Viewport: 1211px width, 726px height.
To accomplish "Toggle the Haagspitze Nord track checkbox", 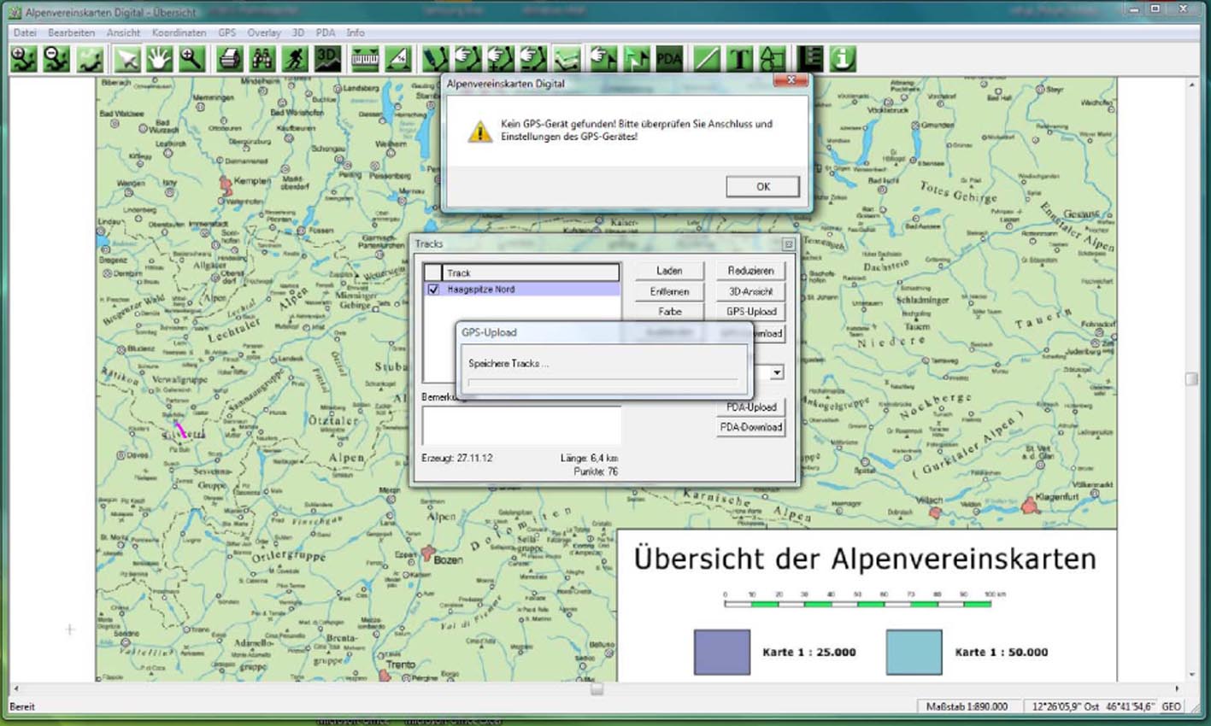I will [433, 290].
